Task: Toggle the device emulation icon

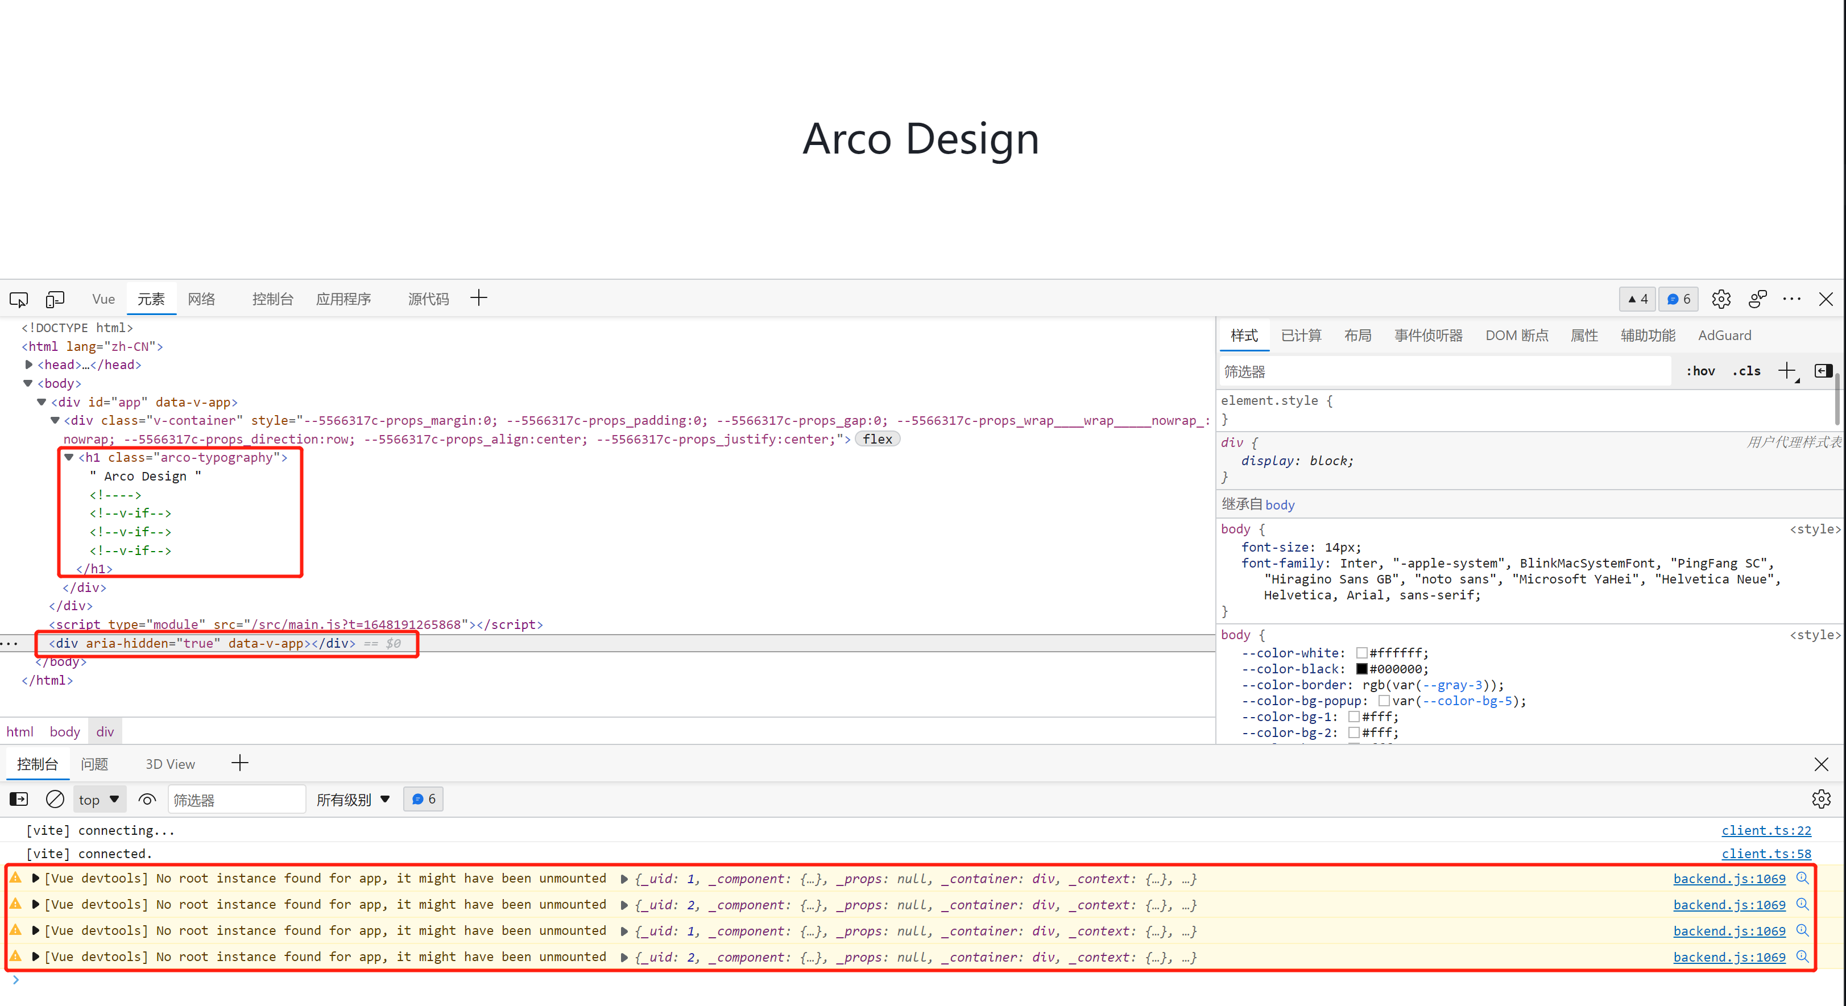Action: pos(55,299)
